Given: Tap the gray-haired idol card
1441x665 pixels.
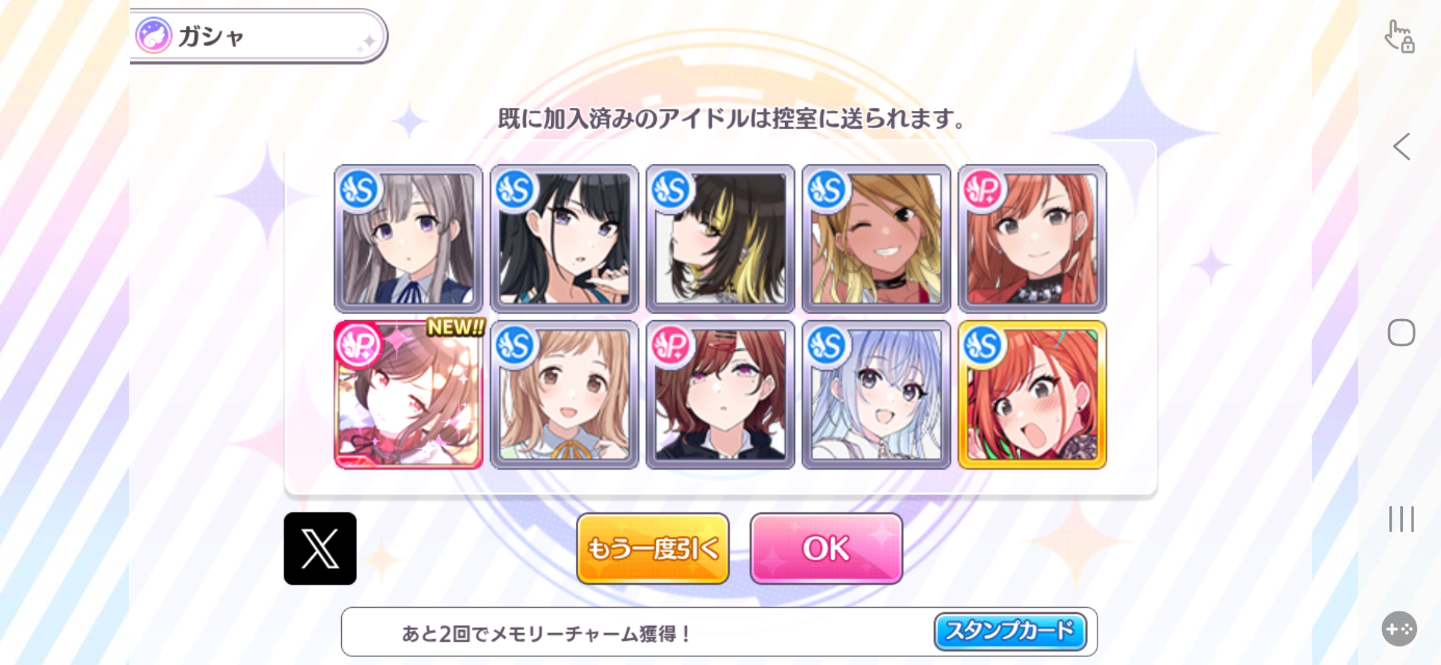Looking at the screenshot, I should click(x=408, y=238).
